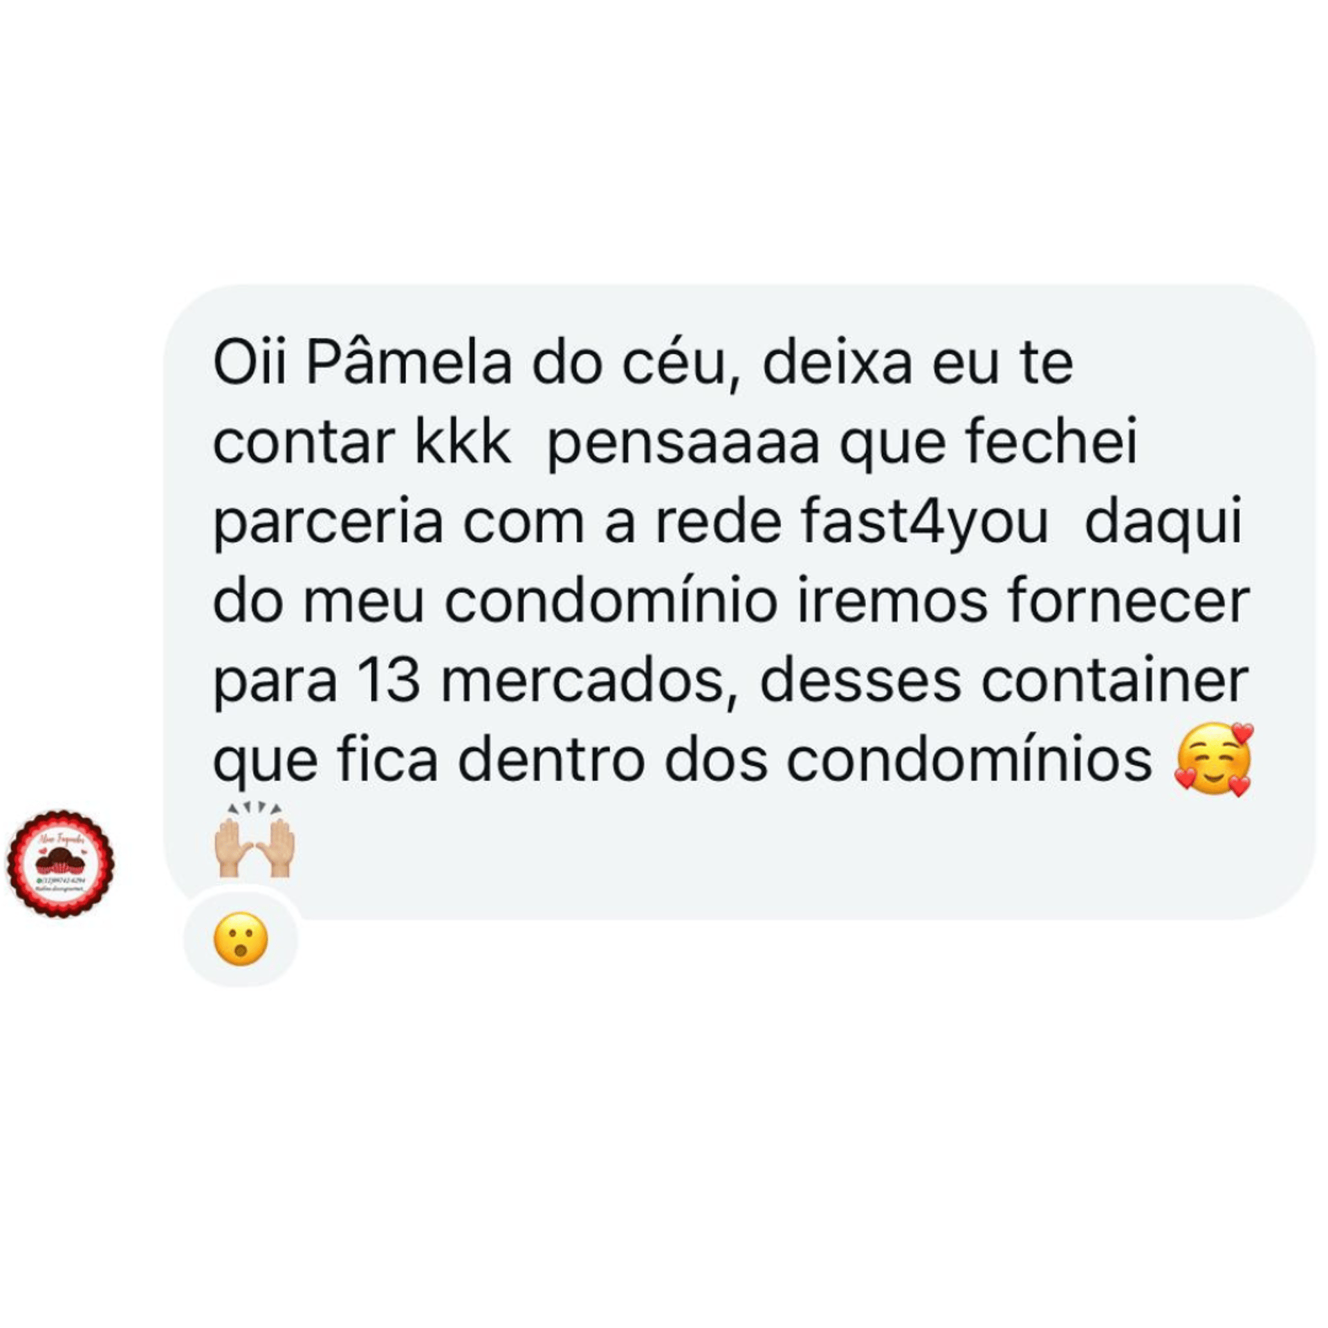Tap the raised hands emoji in the message
Image resolution: width=1328 pixels, height=1328 pixels.
[255, 840]
